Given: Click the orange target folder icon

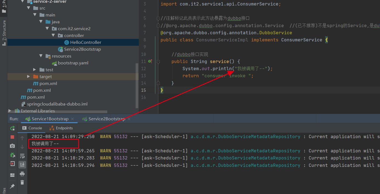Looking at the screenshot, I should (36, 77).
